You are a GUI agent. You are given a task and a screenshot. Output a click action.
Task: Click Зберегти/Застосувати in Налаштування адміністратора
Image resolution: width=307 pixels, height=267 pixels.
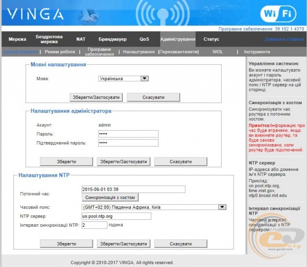pos(124,162)
